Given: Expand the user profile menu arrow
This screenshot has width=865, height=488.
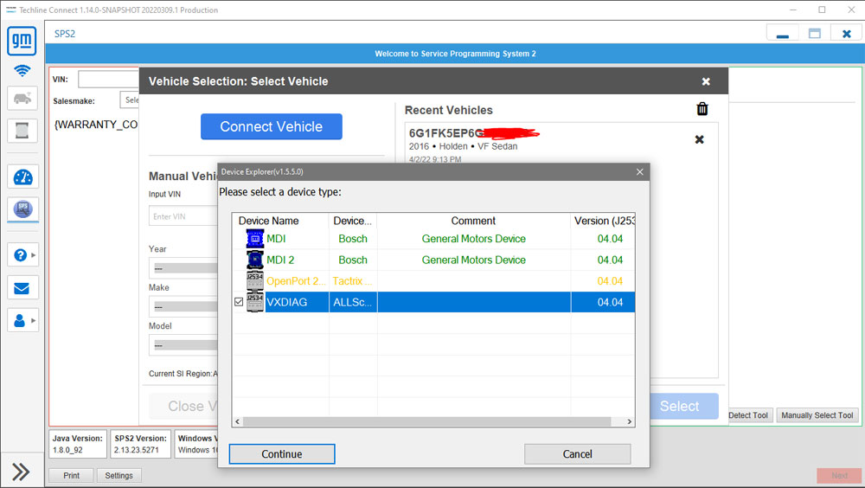Looking at the screenshot, I should click(x=34, y=320).
